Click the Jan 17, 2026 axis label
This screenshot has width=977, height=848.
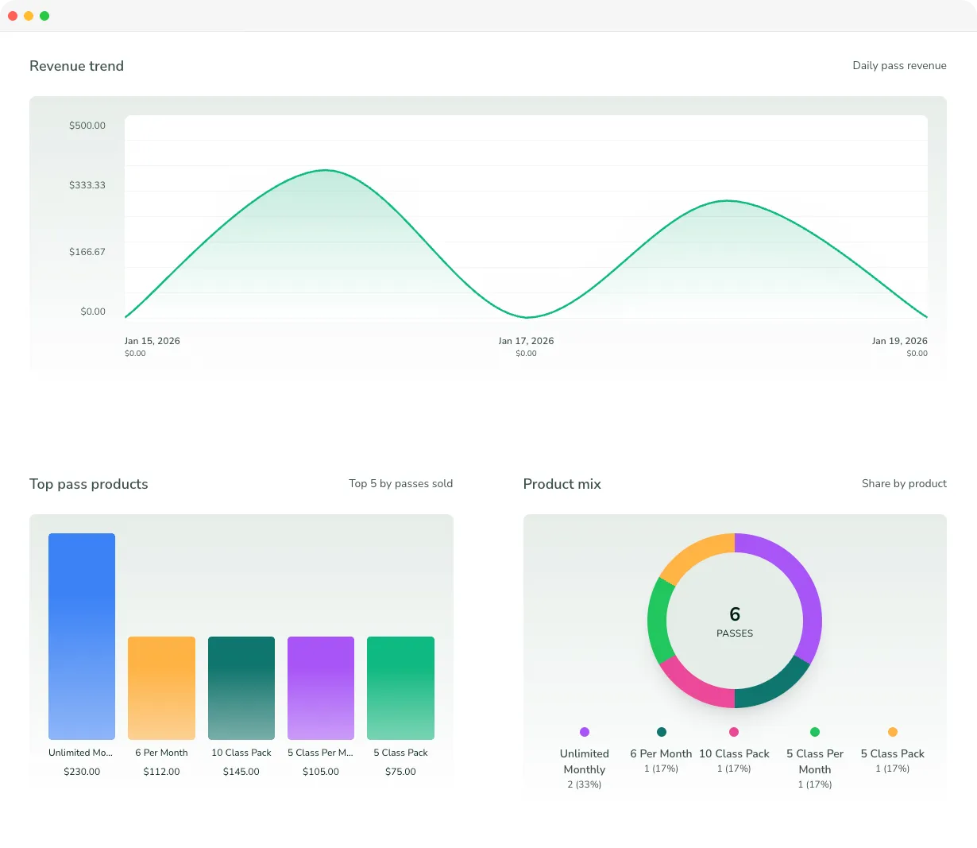point(526,340)
